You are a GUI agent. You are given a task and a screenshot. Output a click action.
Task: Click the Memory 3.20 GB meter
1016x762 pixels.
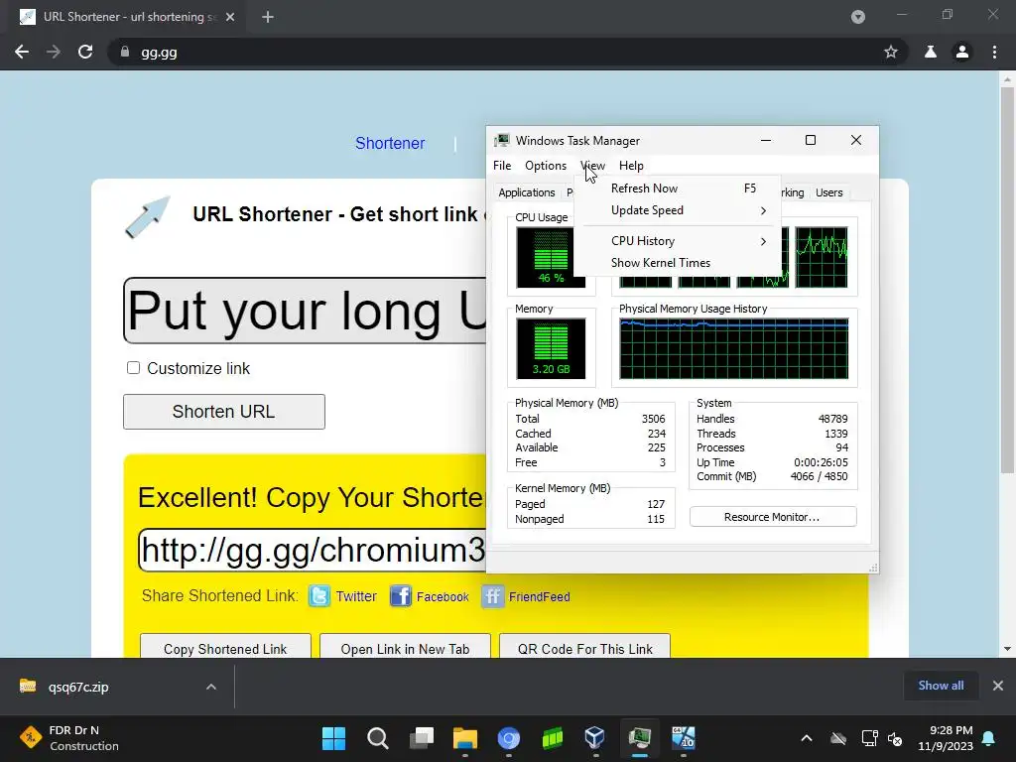click(551, 348)
